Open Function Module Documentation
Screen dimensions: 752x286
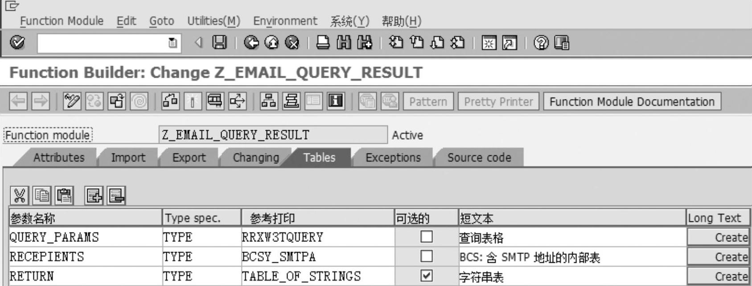pos(632,102)
